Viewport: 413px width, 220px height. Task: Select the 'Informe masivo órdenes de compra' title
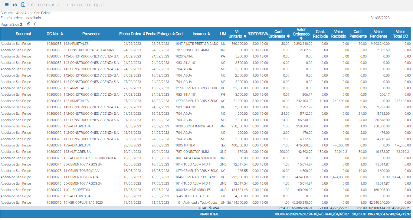click(66, 5)
